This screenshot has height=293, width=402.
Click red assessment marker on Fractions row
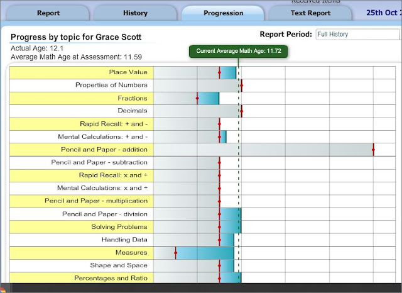tap(197, 99)
